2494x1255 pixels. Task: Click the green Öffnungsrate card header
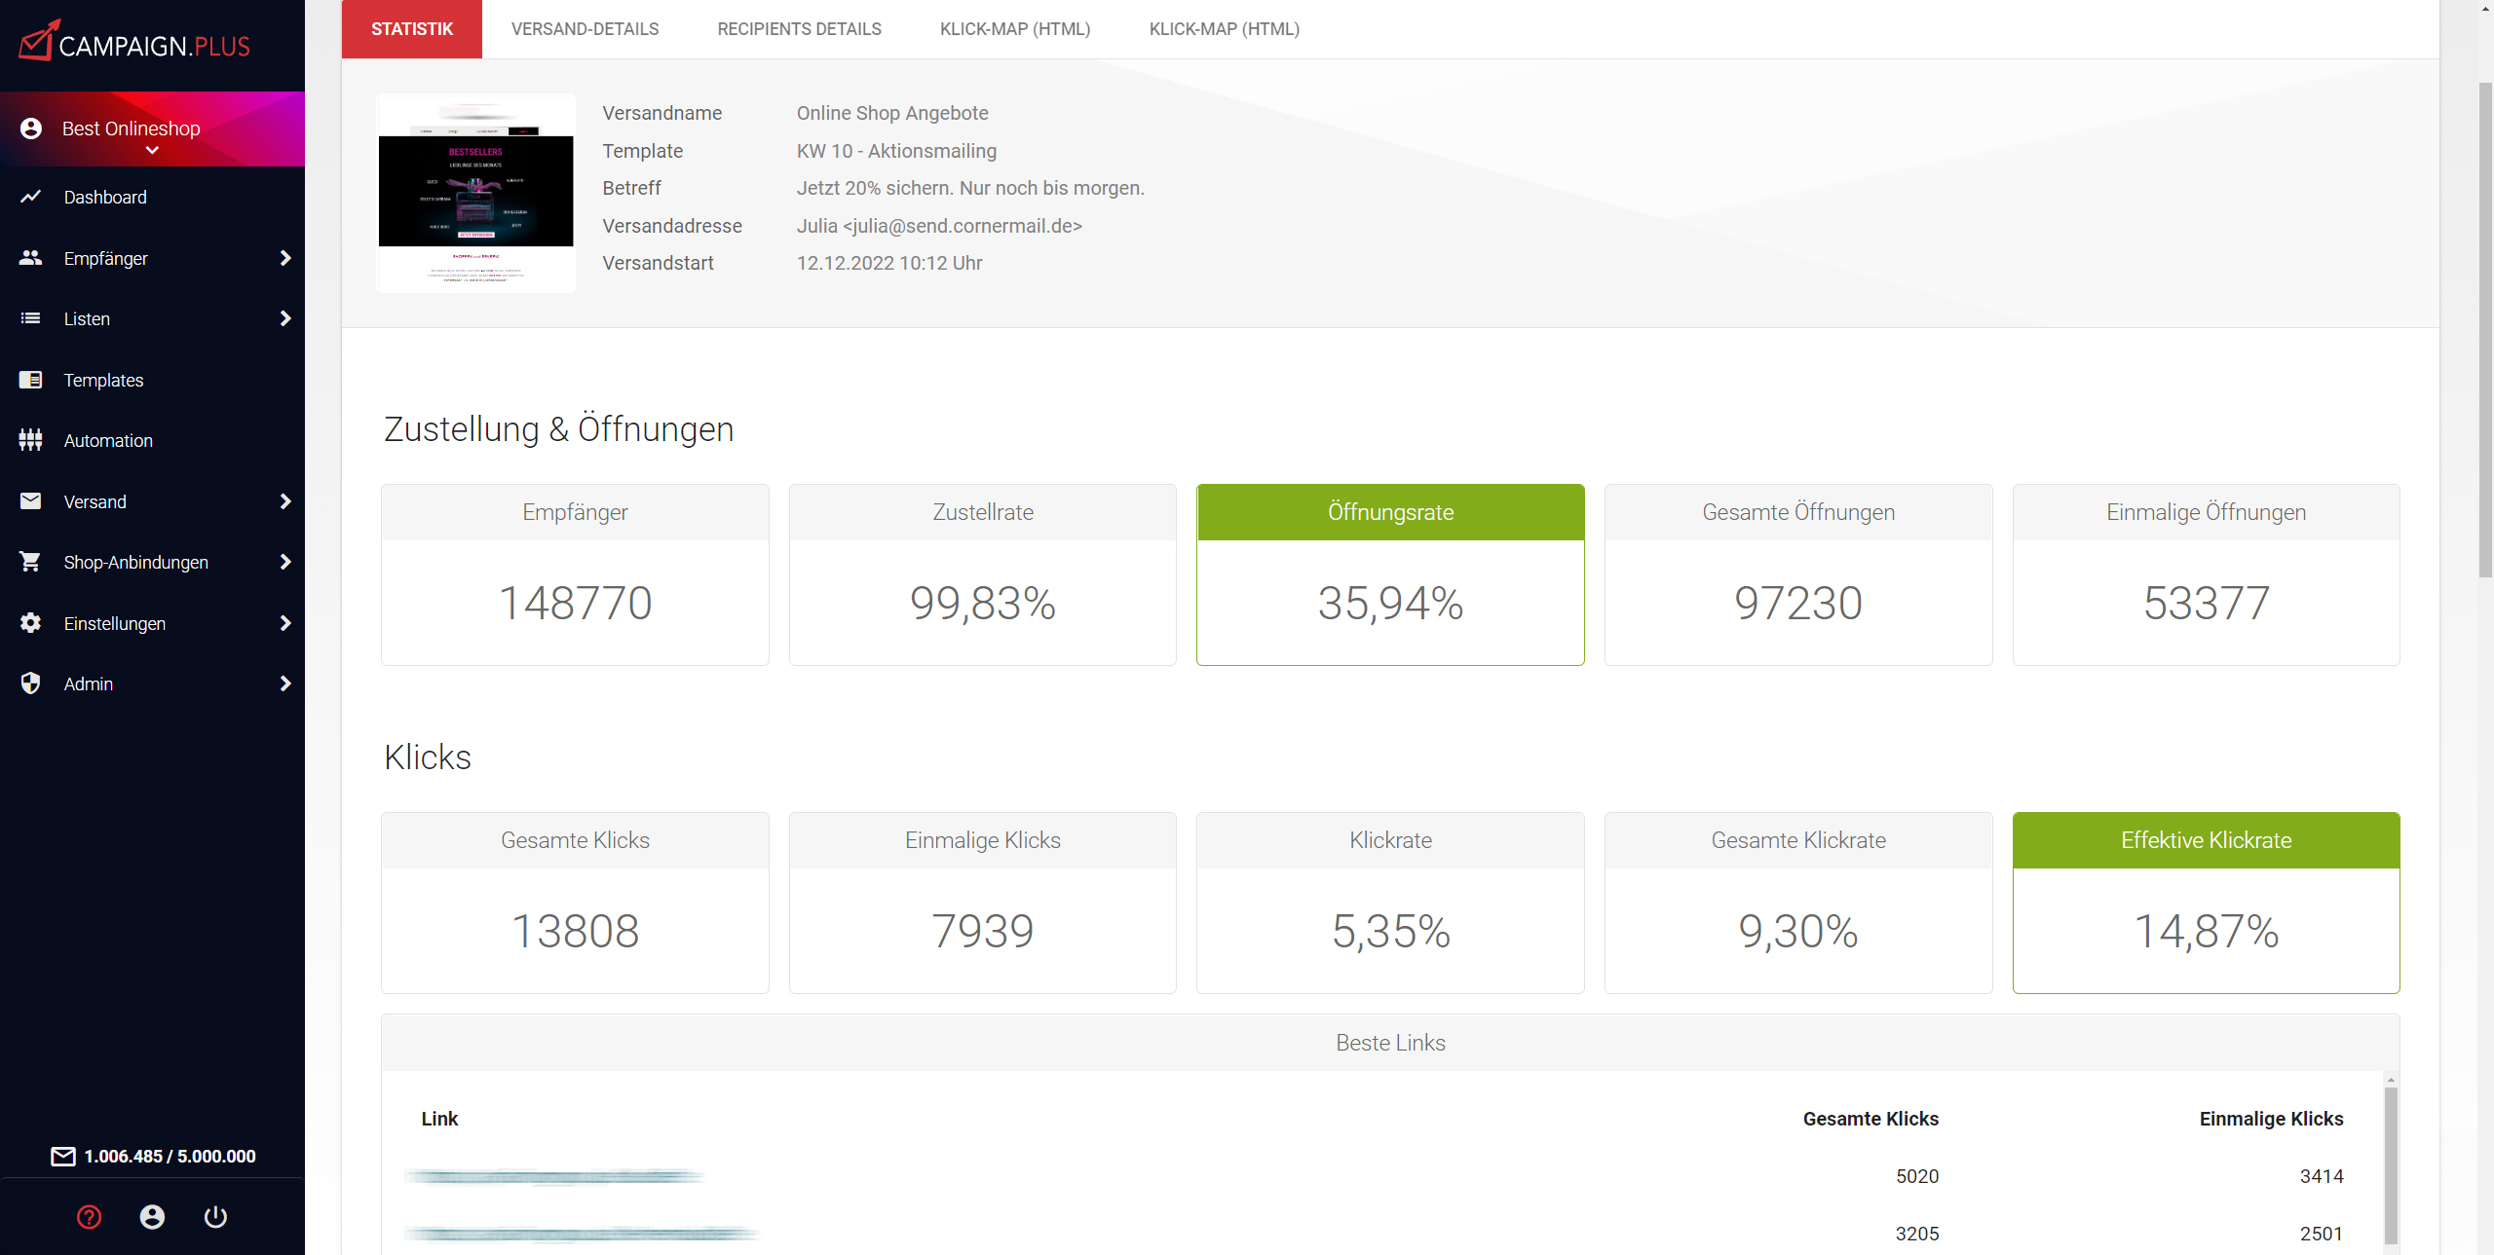tap(1390, 512)
